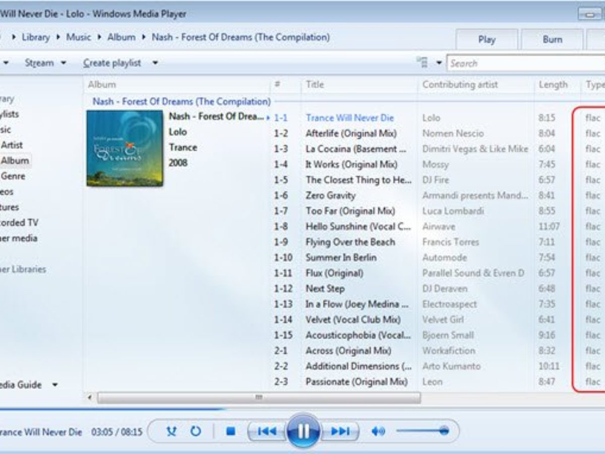Switch to the Burn tab
The width and height of the screenshot is (605, 454).
(553, 39)
